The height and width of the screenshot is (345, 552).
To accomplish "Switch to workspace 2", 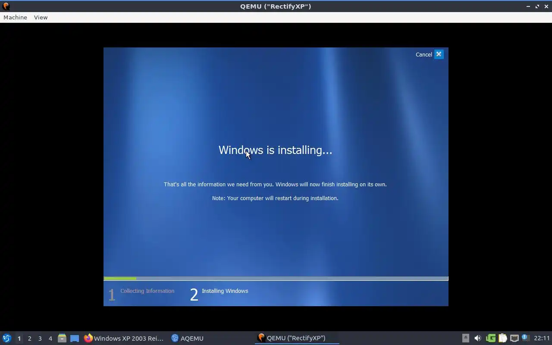I will (29, 339).
